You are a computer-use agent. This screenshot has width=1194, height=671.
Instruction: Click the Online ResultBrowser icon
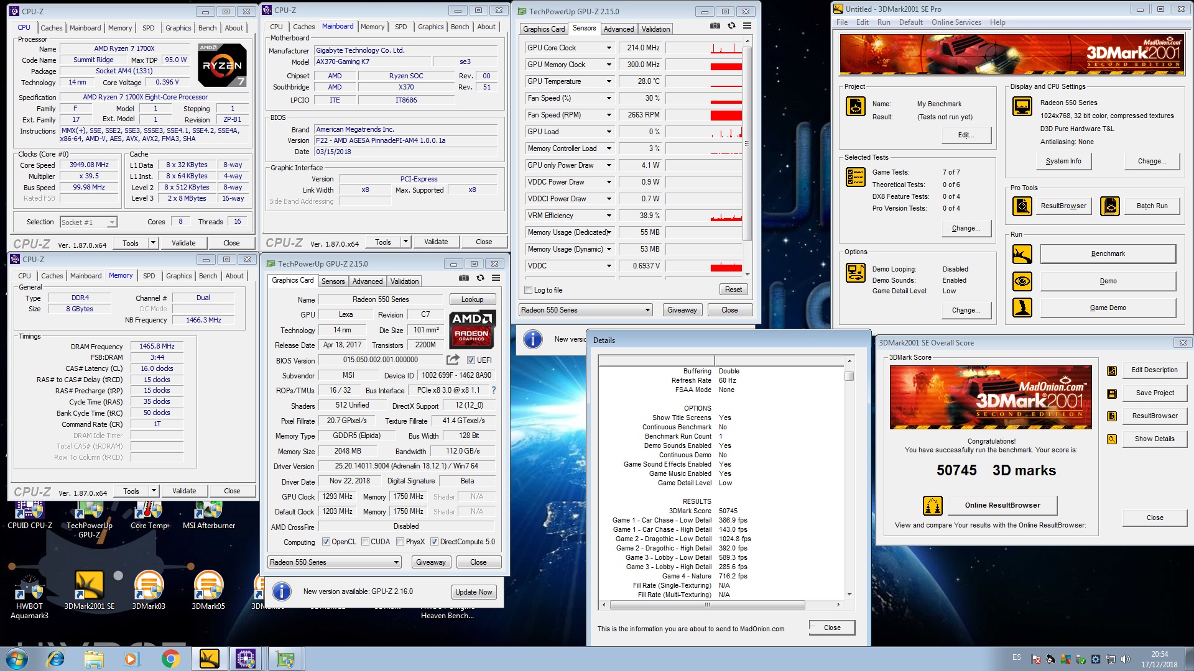(x=933, y=506)
